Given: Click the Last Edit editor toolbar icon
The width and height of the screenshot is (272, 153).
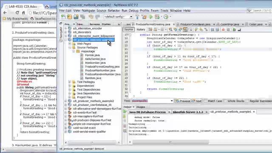Looking at the screenshot, I should click(x=150, y=30).
